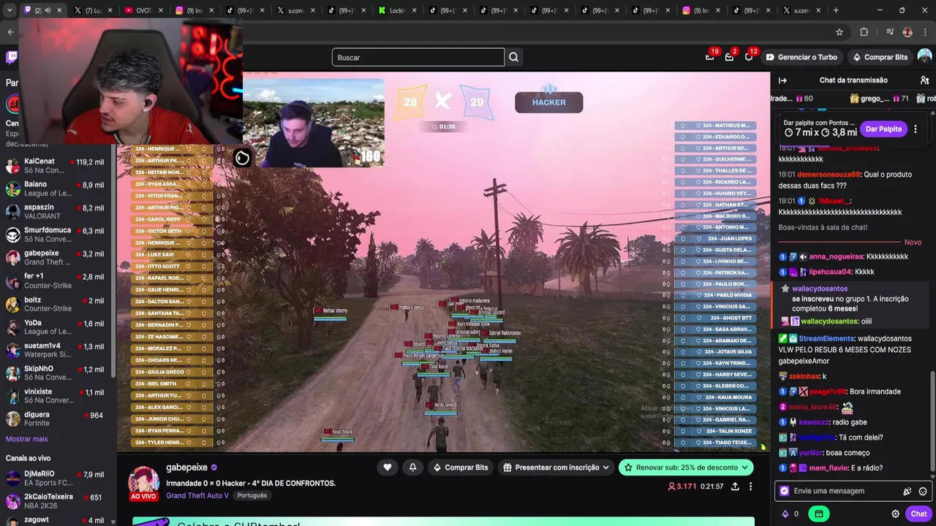Open notifications bell with badge 12
Screen dimensions: 936x526
[749, 57]
